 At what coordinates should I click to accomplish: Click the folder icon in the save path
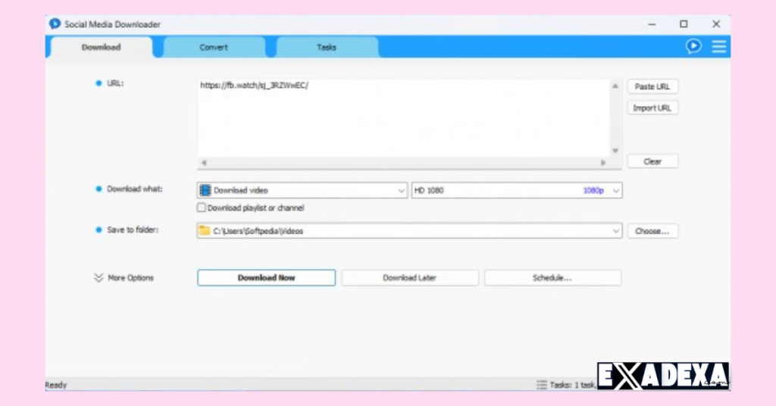coord(205,230)
